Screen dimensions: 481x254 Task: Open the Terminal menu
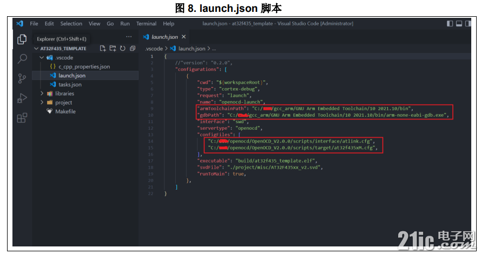click(x=146, y=24)
